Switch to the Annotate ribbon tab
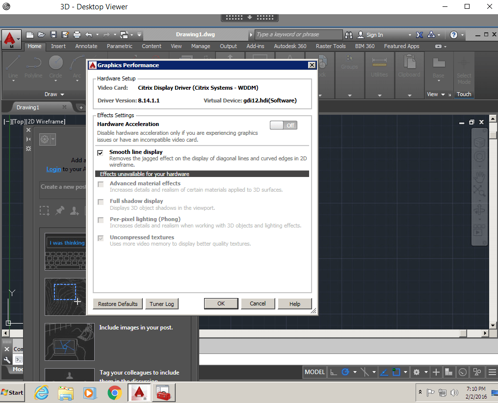Screen dimensions: 498x403 click(x=86, y=46)
